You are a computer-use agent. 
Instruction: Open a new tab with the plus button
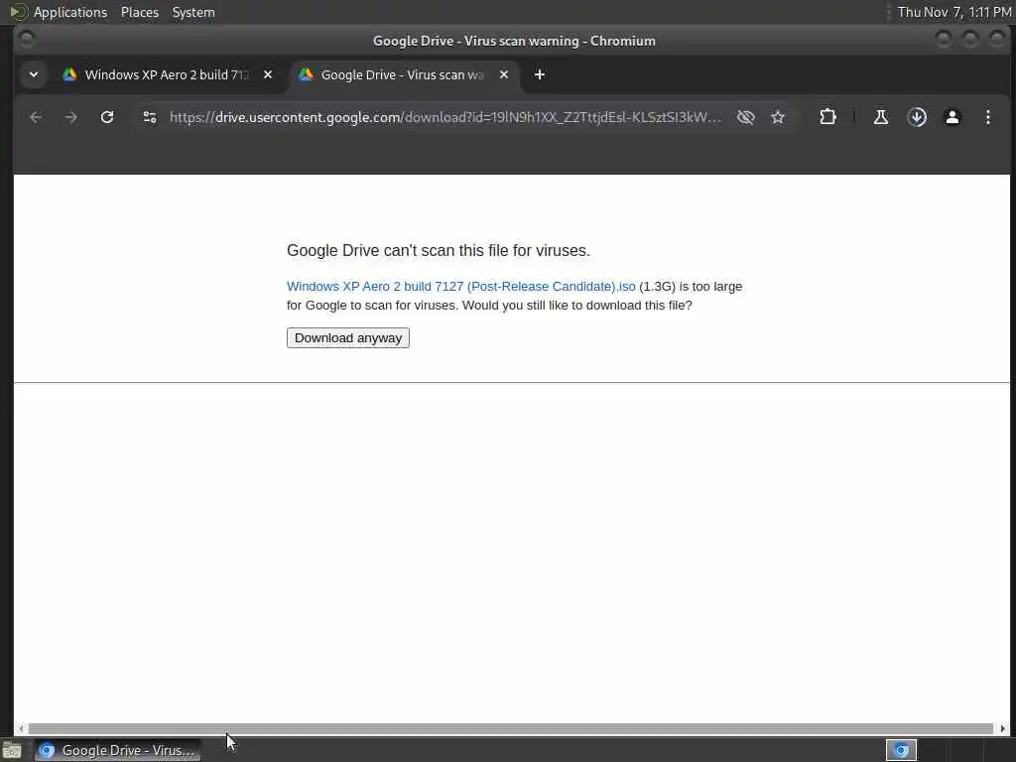pos(539,74)
